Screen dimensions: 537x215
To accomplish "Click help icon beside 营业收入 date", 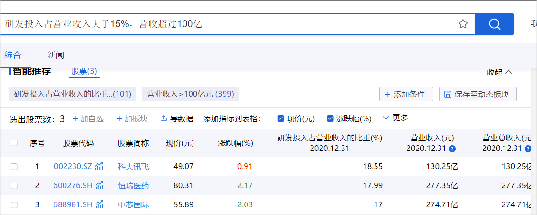I will point(452,149).
